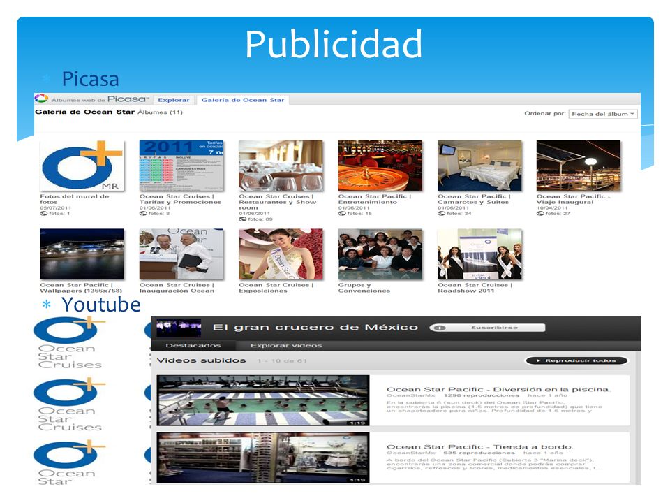This screenshot has width=670, height=503.
Task: Open the Viaje Inaugural album thumbnail
Action: click(x=579, y=166)
